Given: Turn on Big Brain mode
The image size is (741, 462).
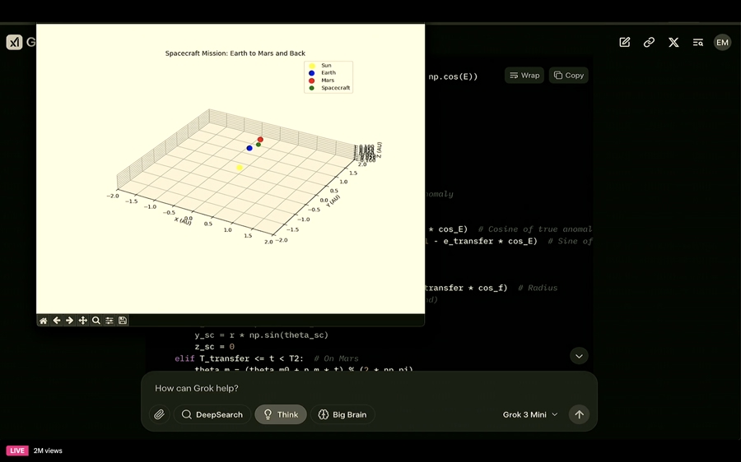Looking at the screenshot, I should 343,415.
